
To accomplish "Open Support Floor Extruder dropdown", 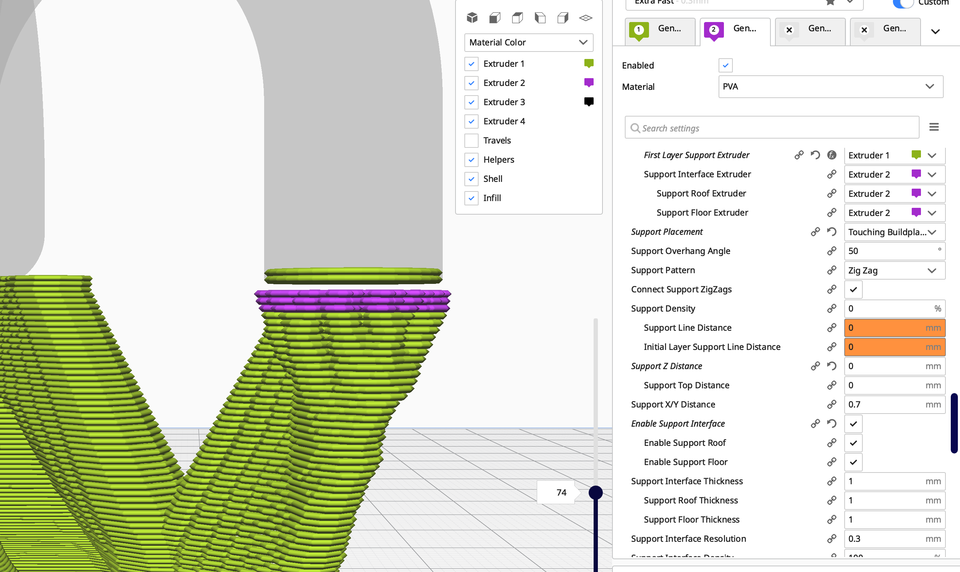I will coord(895,213).
